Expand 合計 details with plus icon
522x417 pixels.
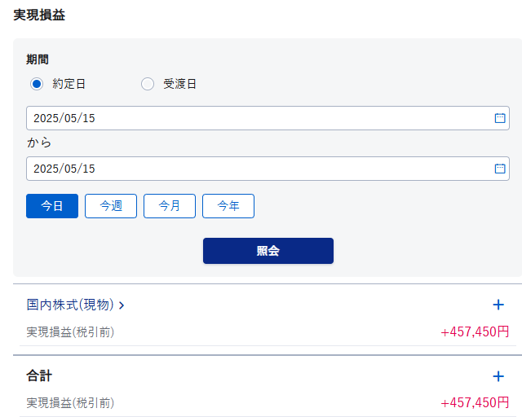tap(498, 376)
